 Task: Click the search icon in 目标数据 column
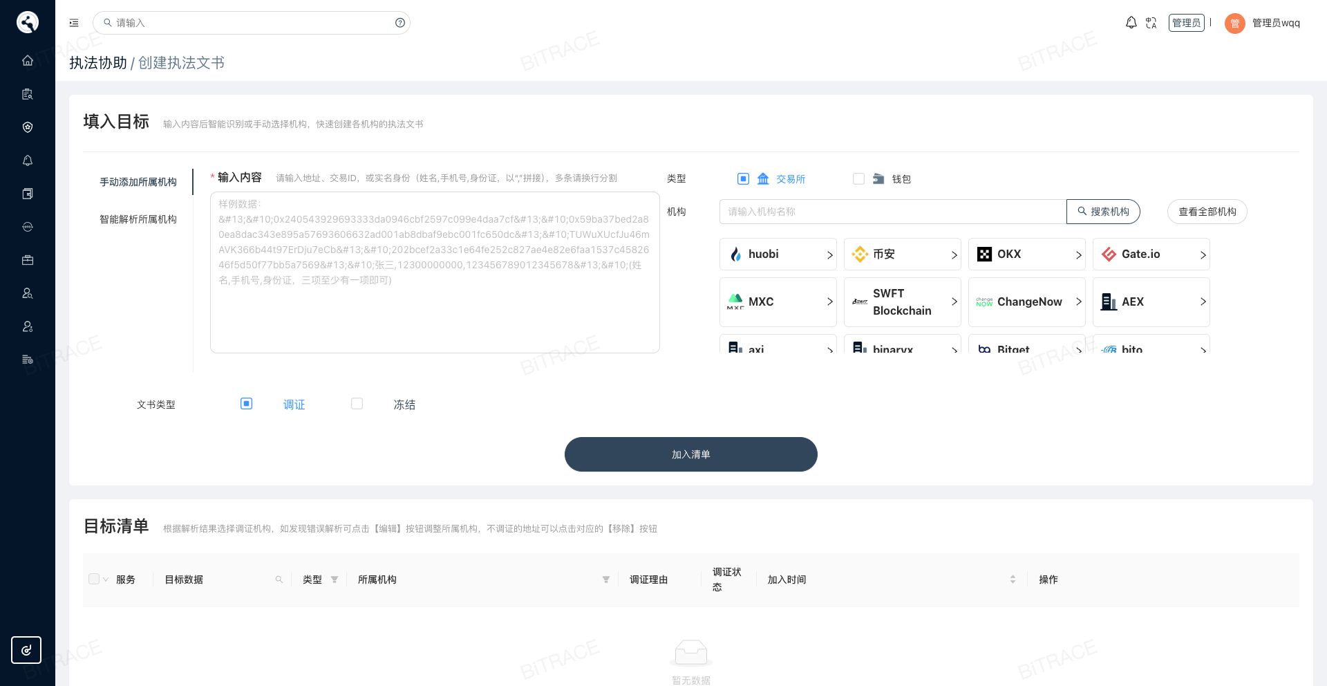pyautogui.click(x=279, y=580)
